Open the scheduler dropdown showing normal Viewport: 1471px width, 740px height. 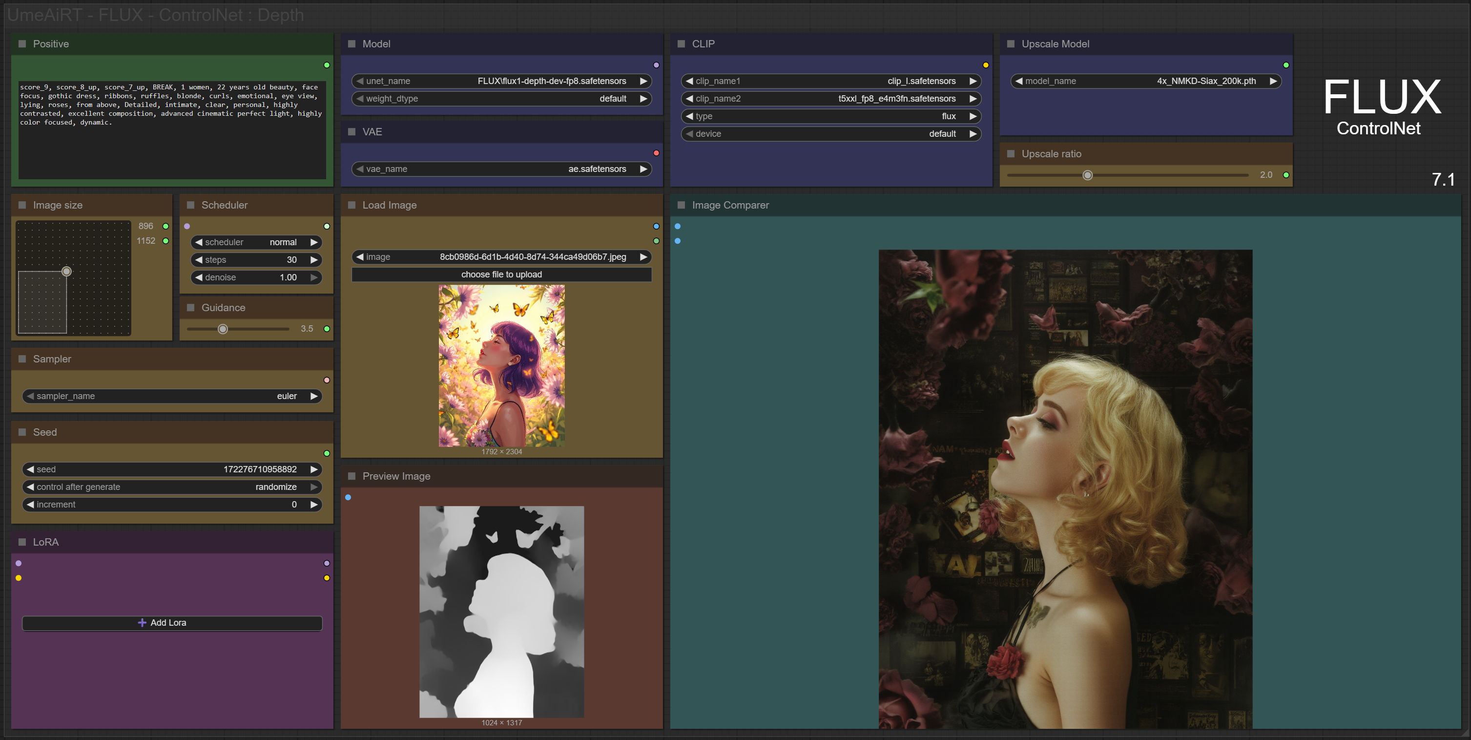coord(256,242)
